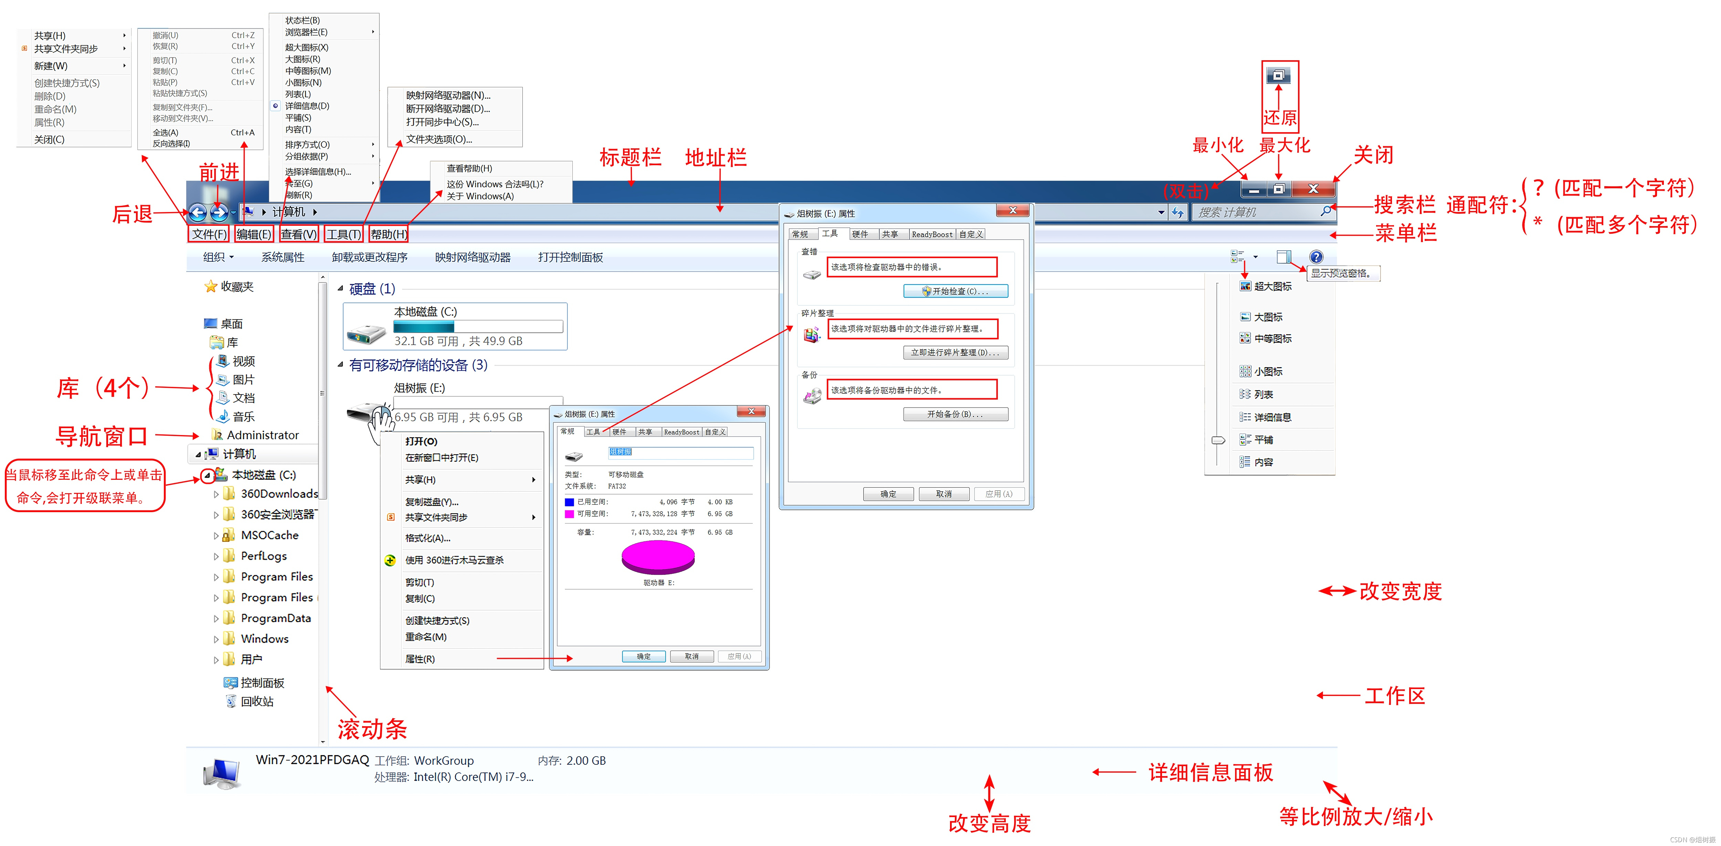Click the Back navigation arrow button
The image size is (1721, 846).
coord(197,213)
